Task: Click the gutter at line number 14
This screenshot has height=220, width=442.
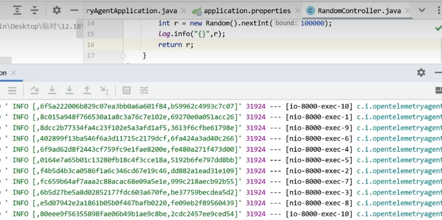Action: coord(90,23)
